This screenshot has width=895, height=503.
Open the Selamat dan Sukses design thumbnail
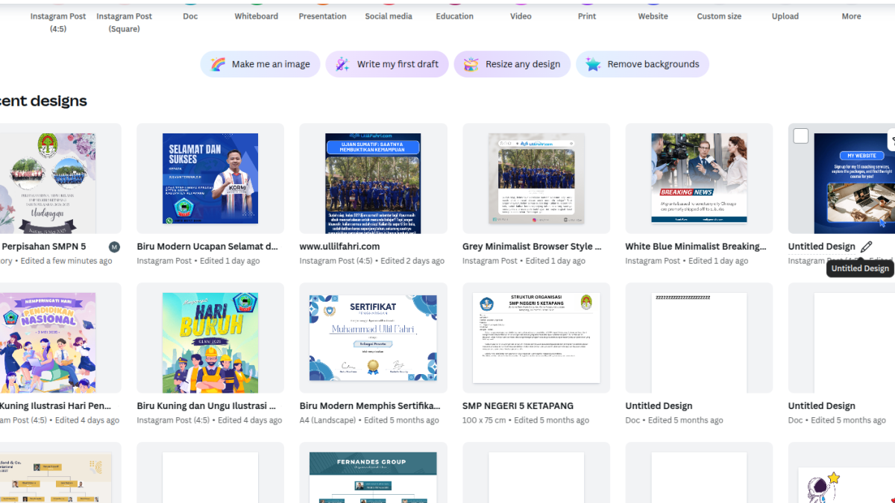[210, 179]
